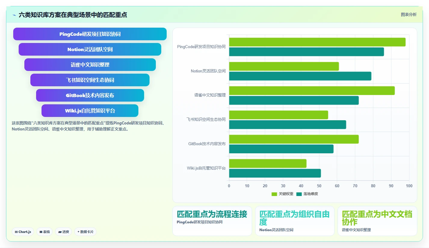Click PingCode's light green 关键权重 bar
The height and width of the screenshot is (248, 429).
317,42
